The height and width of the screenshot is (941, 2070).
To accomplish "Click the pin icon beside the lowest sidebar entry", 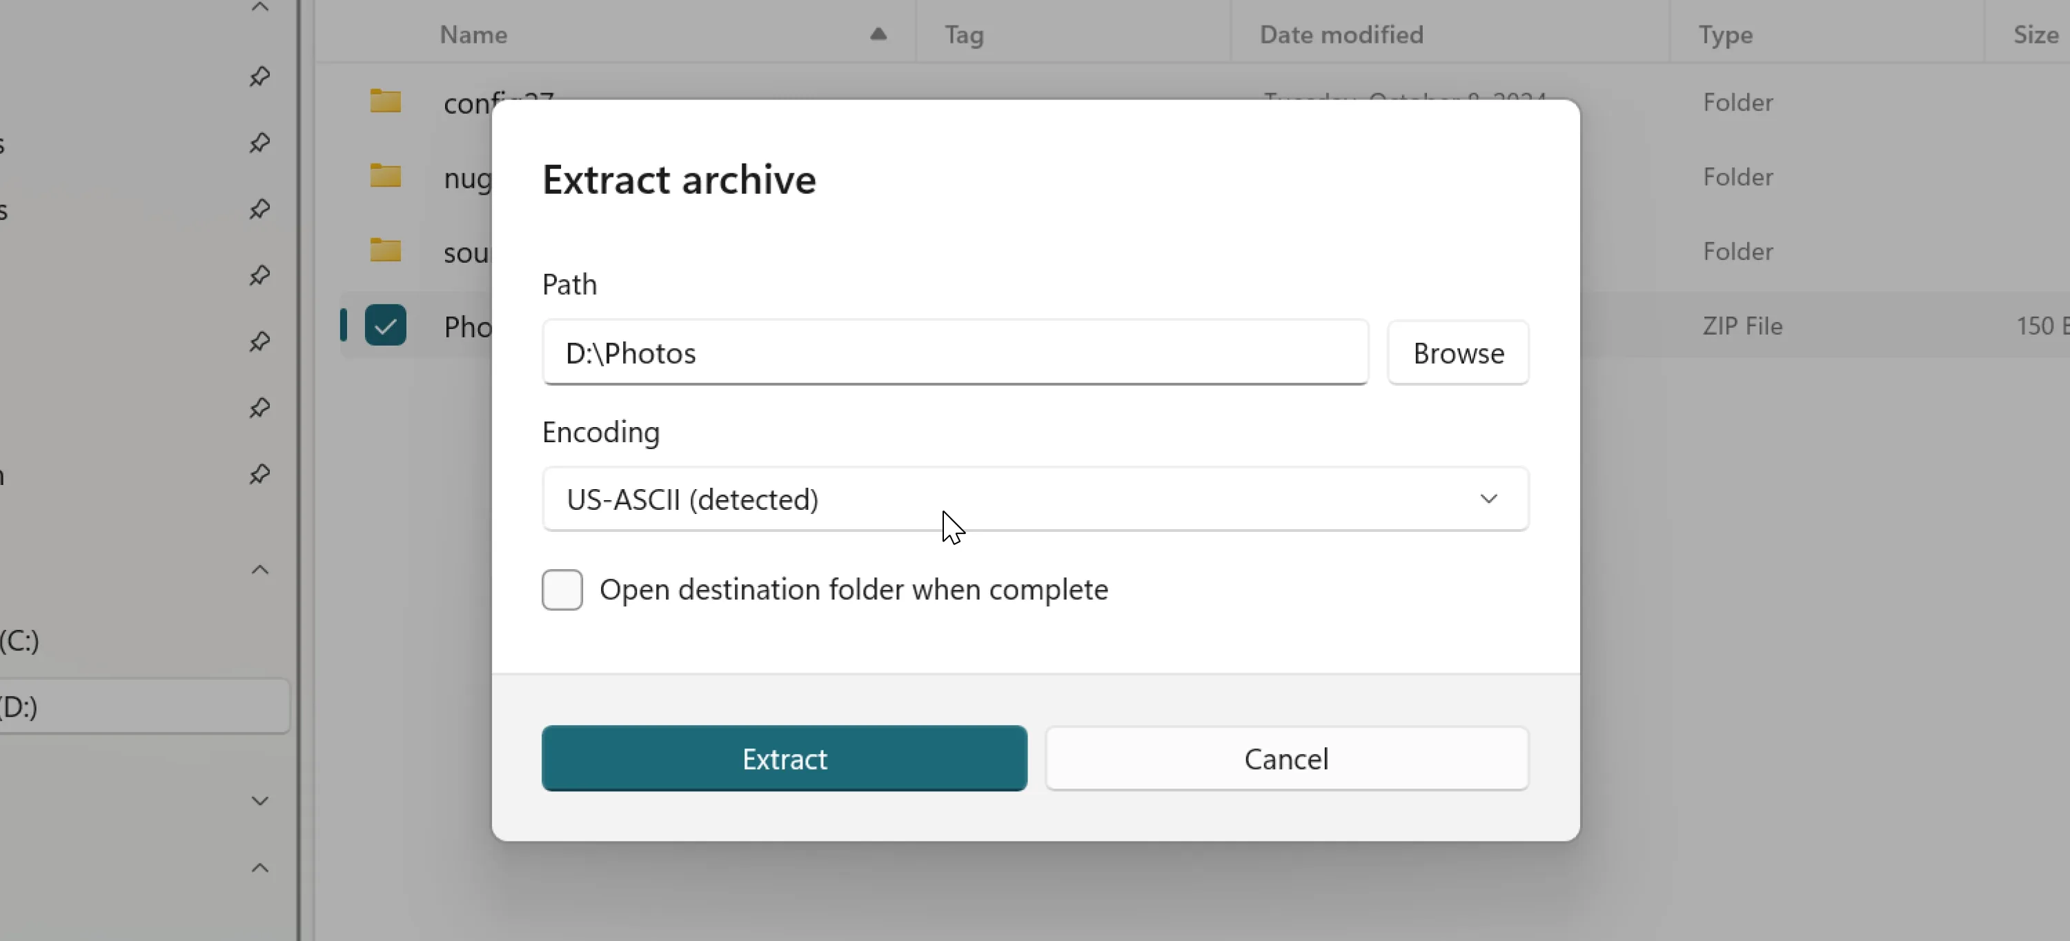I will (259, 474).
